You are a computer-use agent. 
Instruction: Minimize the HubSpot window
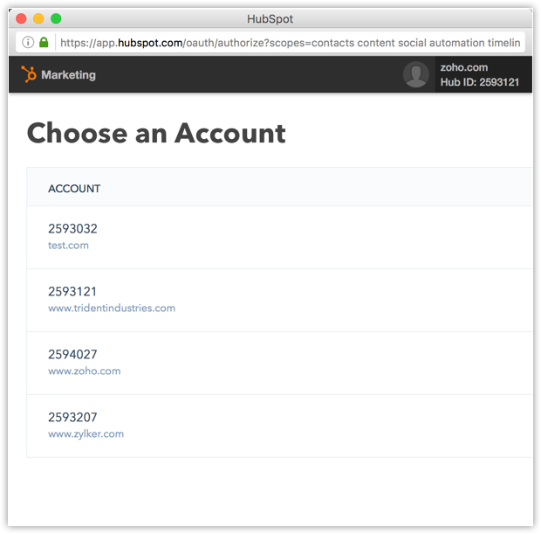click(x=38, y=18)
